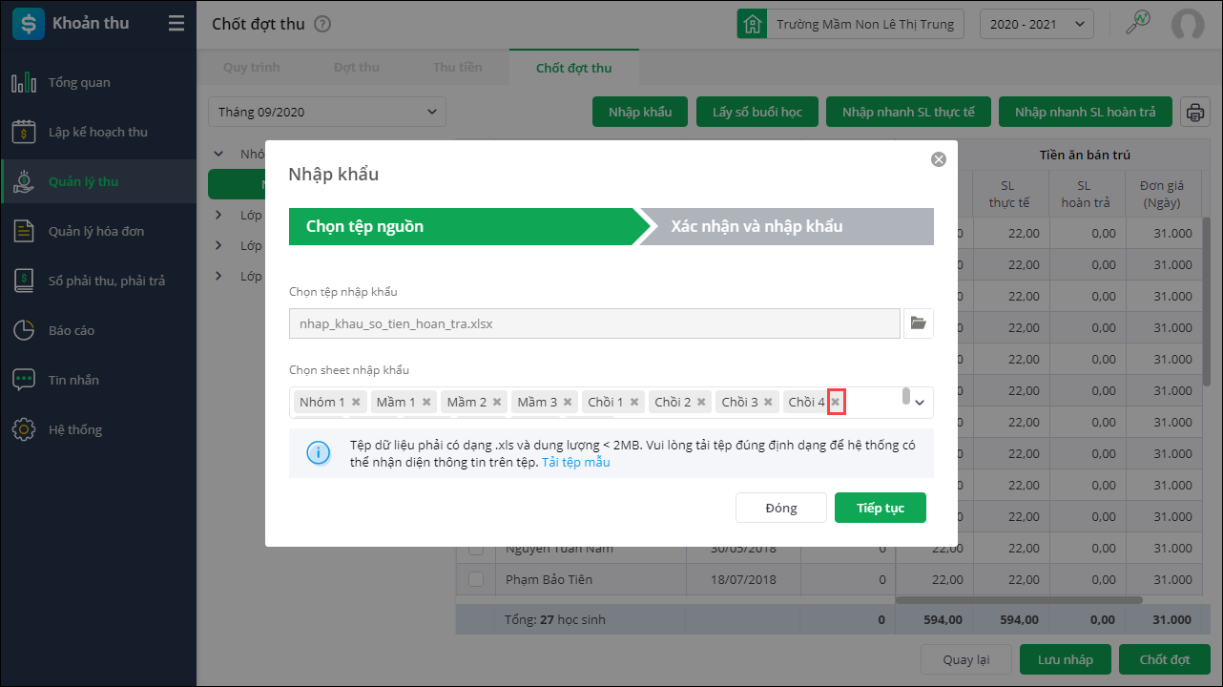Click the blue info icon in notice
Image resolution: width=1223 pixels, height=687 pixels.
tap(319, 453)
